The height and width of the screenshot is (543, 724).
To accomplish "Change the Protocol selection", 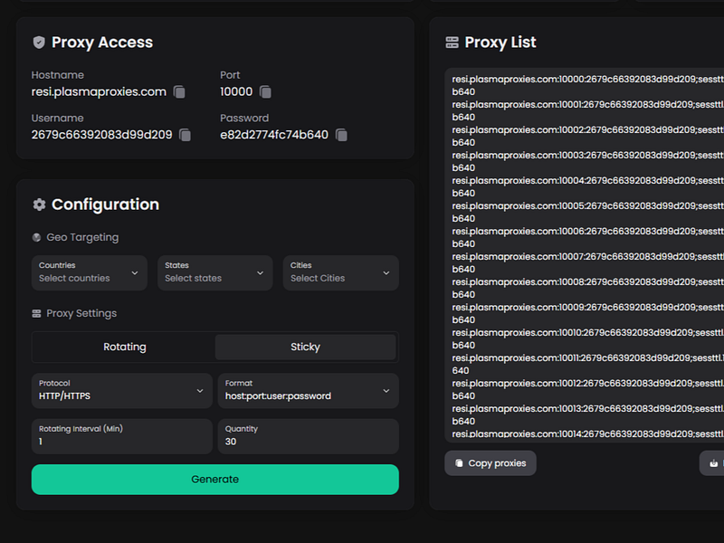I will click(121, 390).
